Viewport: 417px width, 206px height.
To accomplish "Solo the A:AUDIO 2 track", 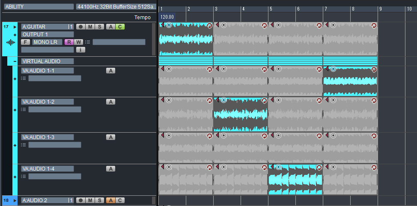I will [99, 200].
